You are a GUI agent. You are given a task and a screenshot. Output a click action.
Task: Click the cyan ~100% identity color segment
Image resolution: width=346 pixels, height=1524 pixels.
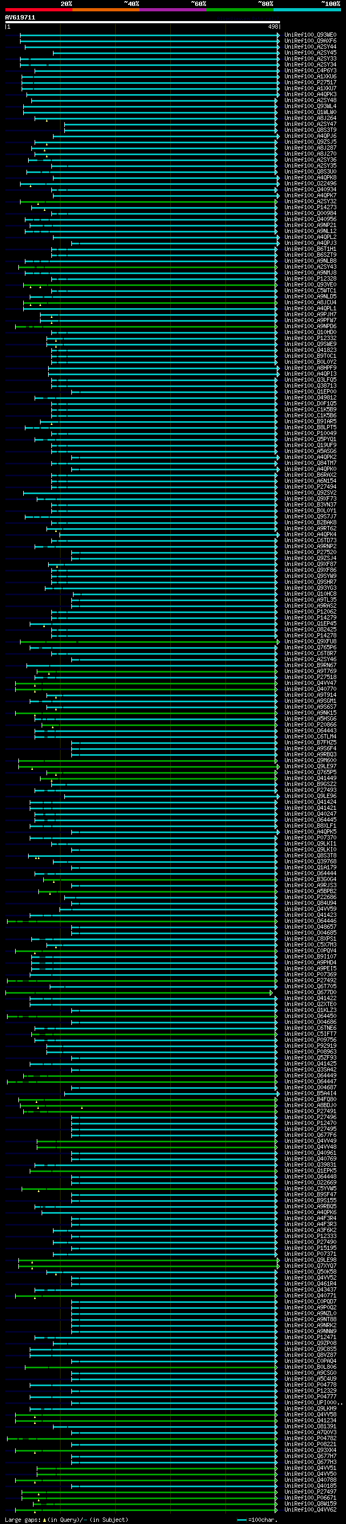click(x=307, y=10)
